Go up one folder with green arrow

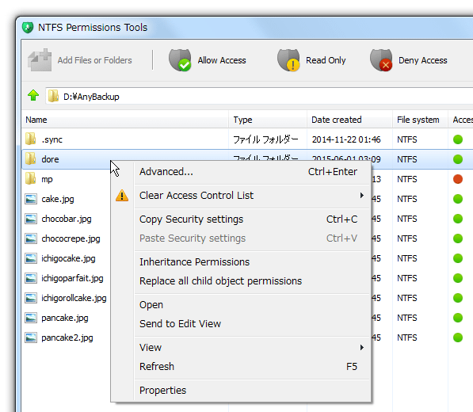pos(33,96)
